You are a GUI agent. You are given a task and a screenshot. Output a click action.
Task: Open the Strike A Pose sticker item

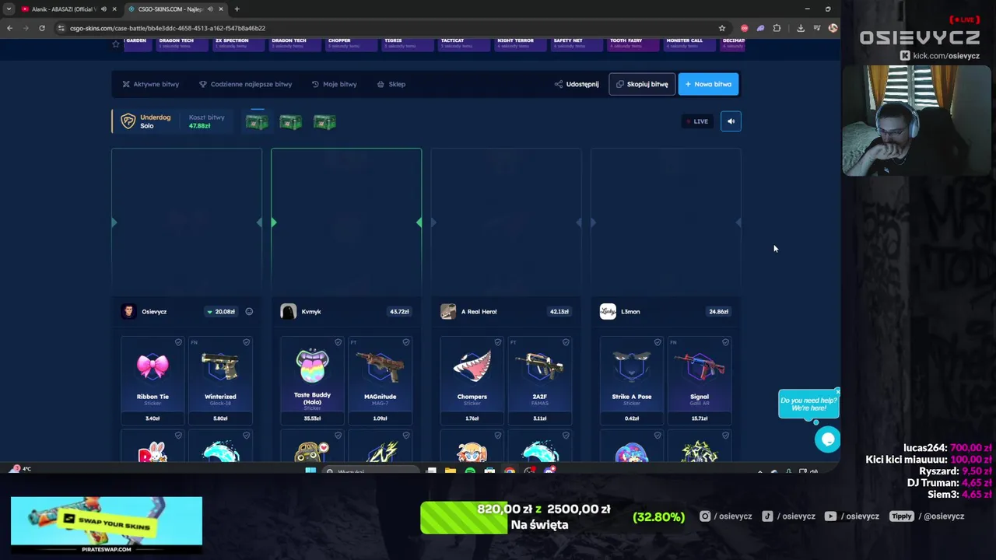point(631,380)
